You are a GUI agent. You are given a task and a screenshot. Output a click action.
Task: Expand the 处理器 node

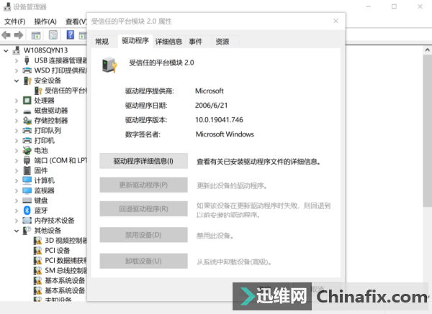17,101
